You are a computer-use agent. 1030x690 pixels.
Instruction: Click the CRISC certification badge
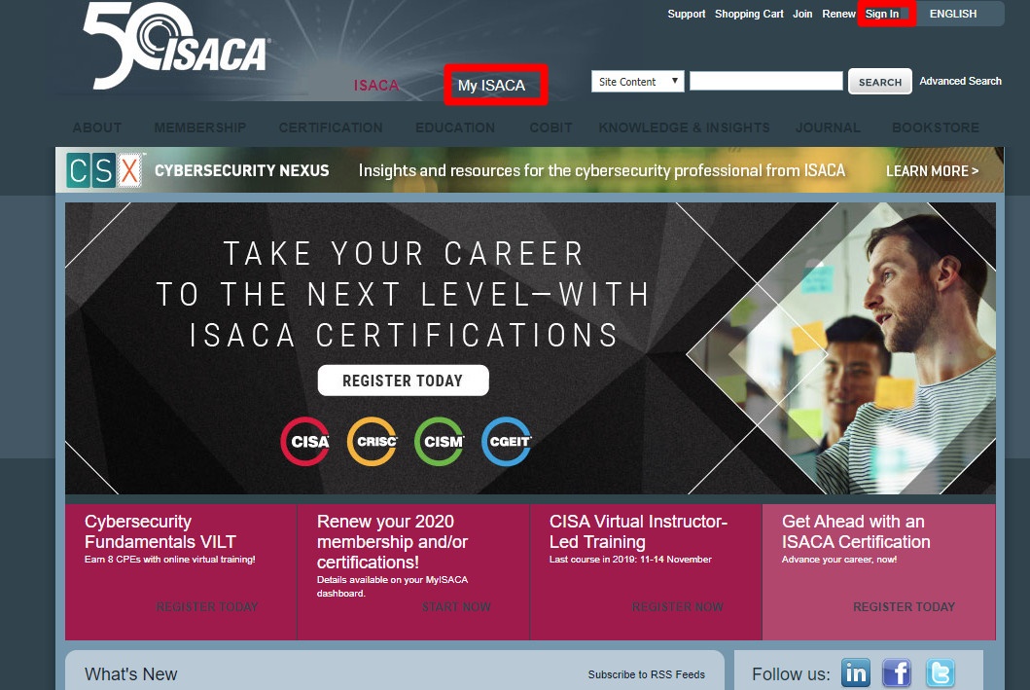tap(373, 441)
